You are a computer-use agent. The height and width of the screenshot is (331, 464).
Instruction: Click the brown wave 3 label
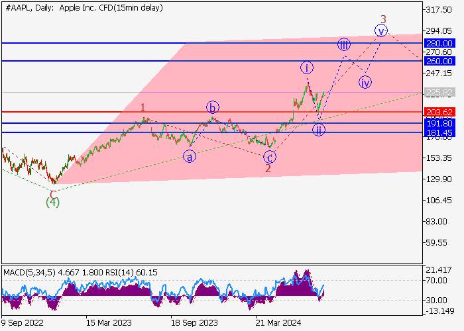click(383, 19)
